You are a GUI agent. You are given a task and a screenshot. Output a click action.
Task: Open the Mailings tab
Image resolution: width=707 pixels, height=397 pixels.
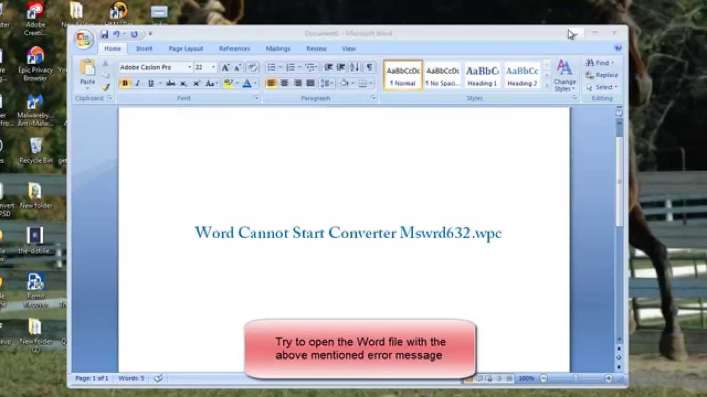pyautogui.click(x=278, y=49)
